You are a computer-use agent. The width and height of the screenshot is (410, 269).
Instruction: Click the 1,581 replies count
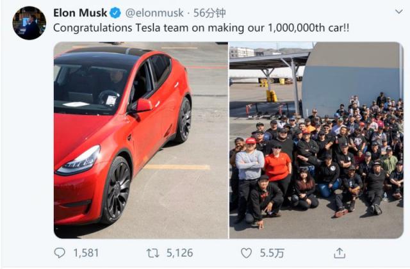pyautogui.click(x=86, y=253)
